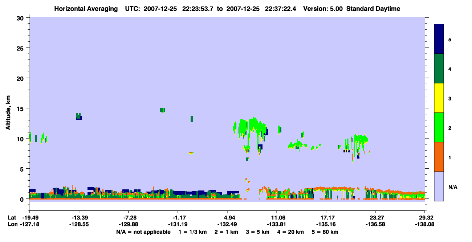Click the longitude value -127.18
The width and height of the screenshot is (472, 242).
click(30, 224)
